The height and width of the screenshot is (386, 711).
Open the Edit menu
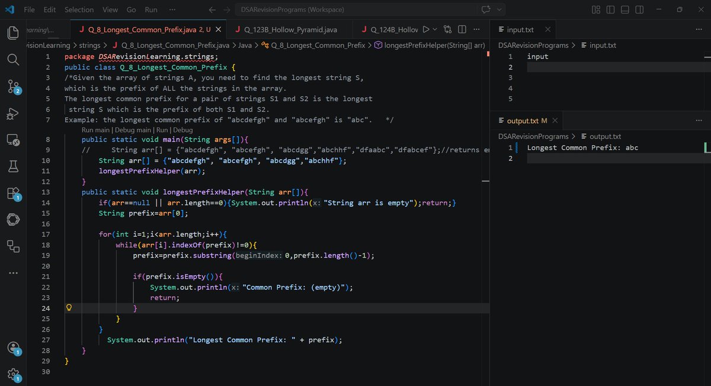click(x=50, y=9)
